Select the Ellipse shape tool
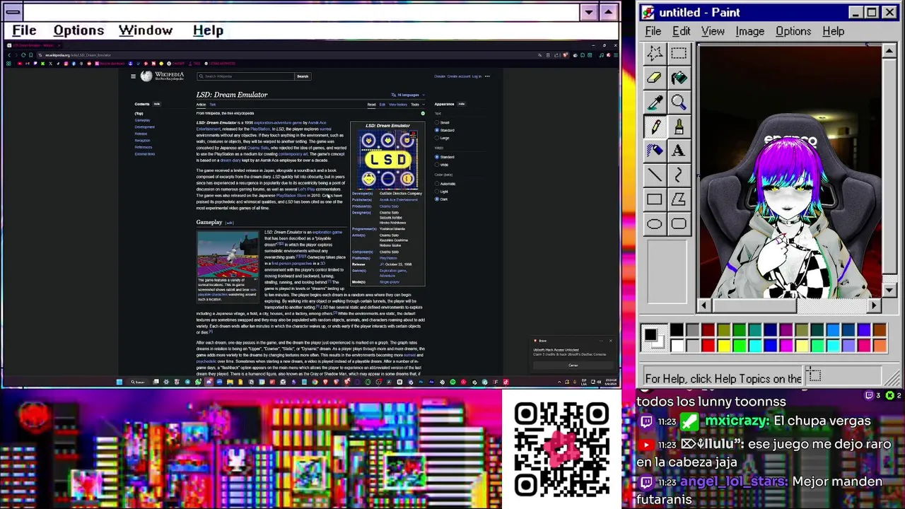The image size is (905, 509). tap(654, 224)
